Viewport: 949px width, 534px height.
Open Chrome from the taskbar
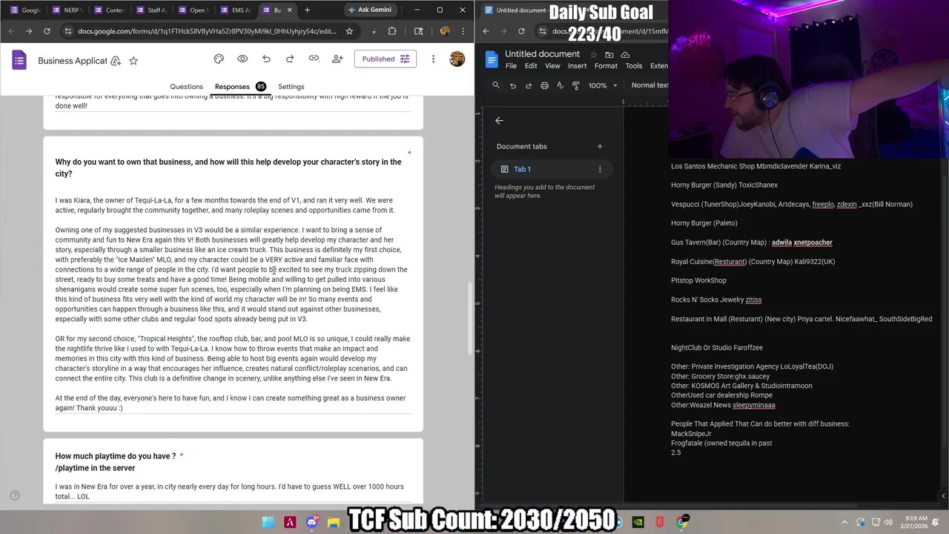coord(681,522)
